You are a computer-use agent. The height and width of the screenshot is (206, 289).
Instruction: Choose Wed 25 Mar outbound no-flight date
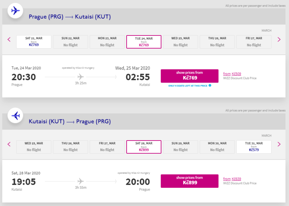[181, 42]
